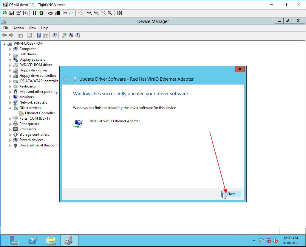Click the TightVNC file transfer icon
306x247 pixels.
pos(81,13)
